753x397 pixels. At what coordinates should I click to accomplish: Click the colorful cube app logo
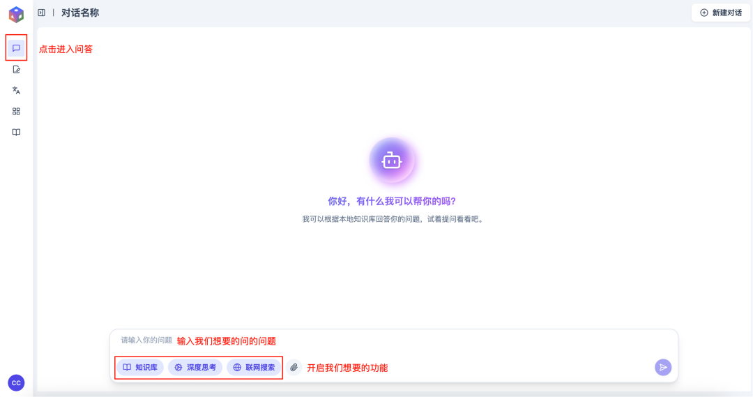[16, 15]
